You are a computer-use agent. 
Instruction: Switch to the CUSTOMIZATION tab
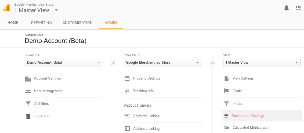pos(78,23)
